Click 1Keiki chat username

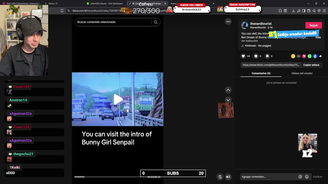(x=15, y=167)
